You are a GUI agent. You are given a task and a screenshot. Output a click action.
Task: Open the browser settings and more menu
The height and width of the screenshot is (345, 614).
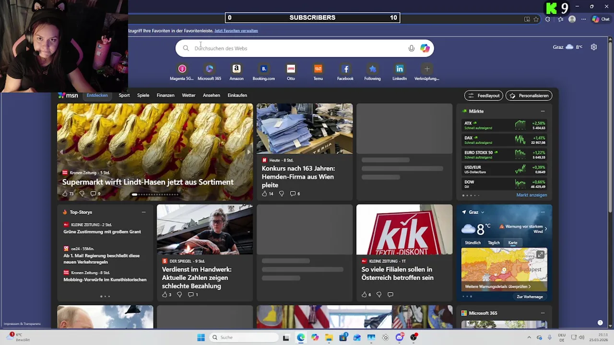click(583, 19)
